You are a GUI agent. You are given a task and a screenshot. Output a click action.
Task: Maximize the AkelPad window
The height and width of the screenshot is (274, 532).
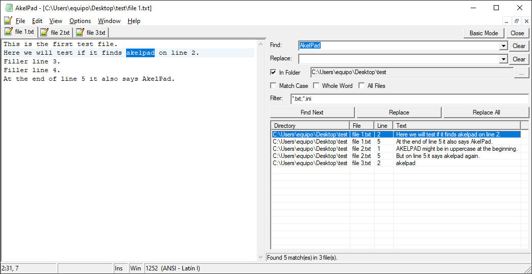(496, 8)
